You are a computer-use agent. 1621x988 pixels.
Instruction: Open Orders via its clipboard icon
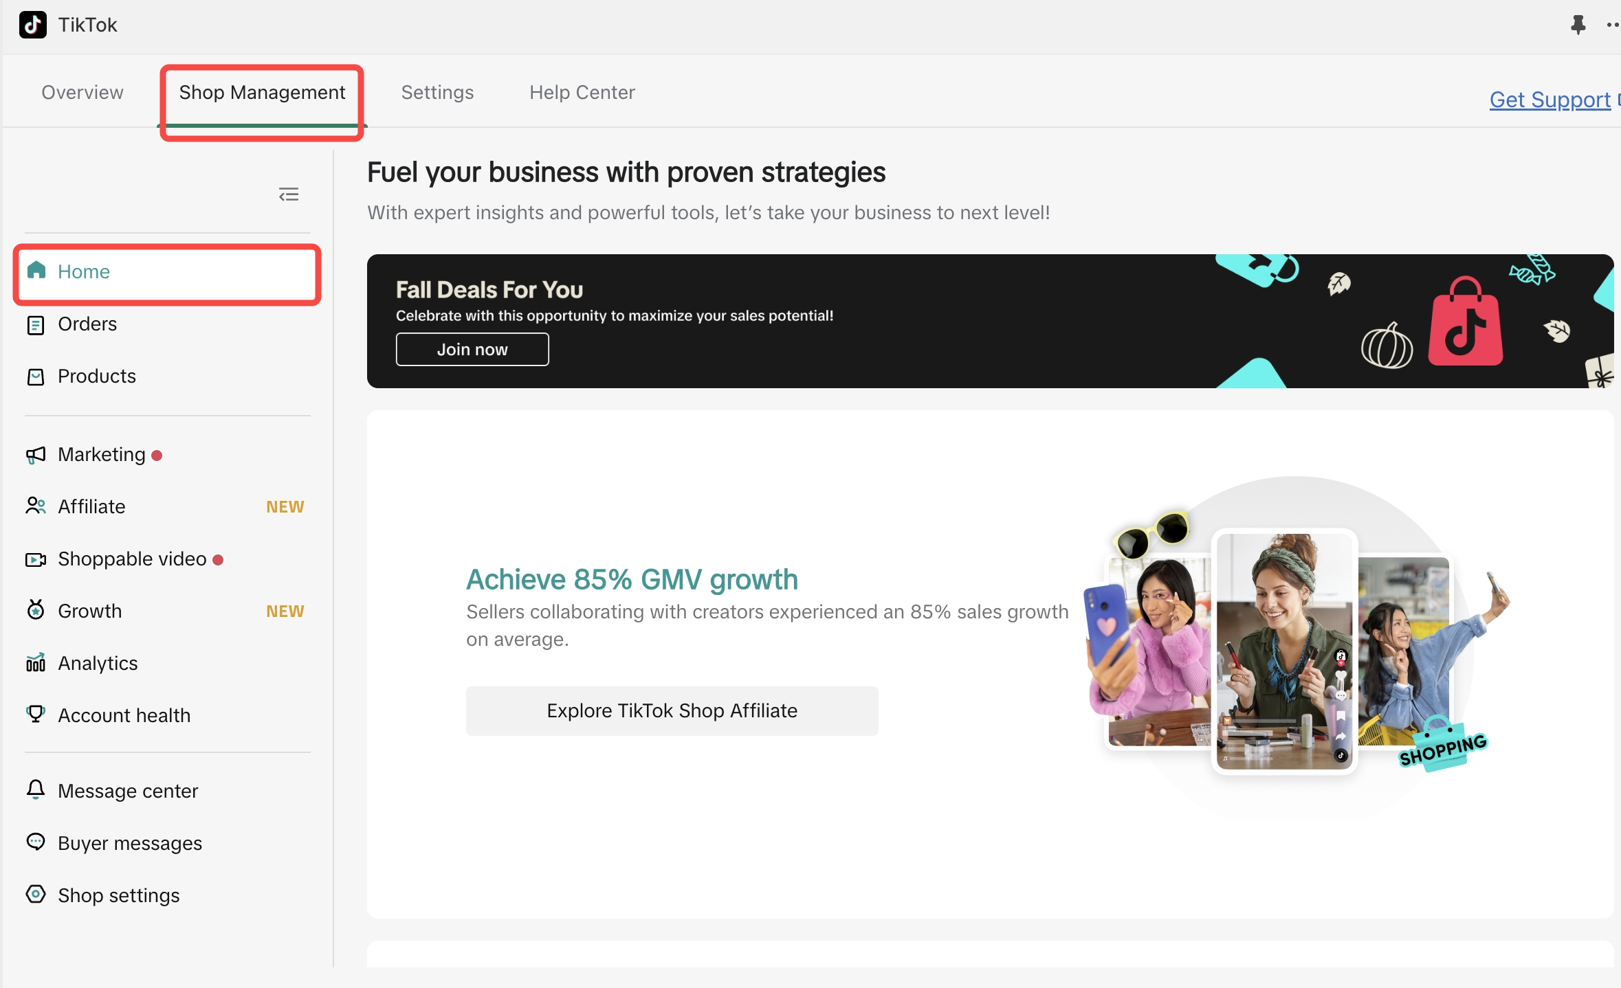[x=36, y=324]
